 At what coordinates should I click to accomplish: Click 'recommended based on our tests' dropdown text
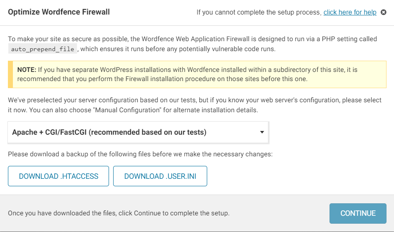[147, 132]
